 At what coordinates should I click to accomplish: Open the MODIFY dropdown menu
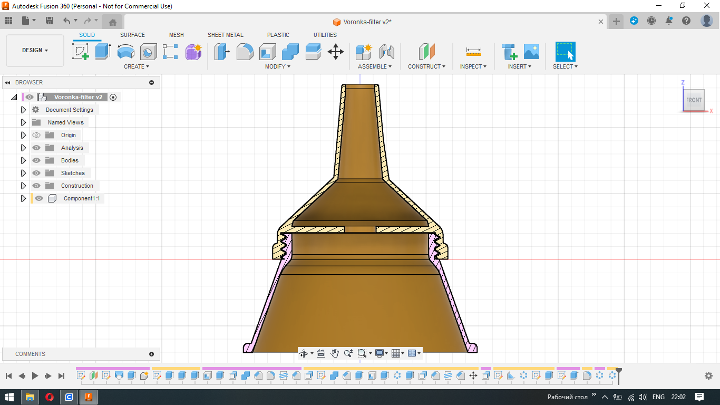(x=277, y=66)
